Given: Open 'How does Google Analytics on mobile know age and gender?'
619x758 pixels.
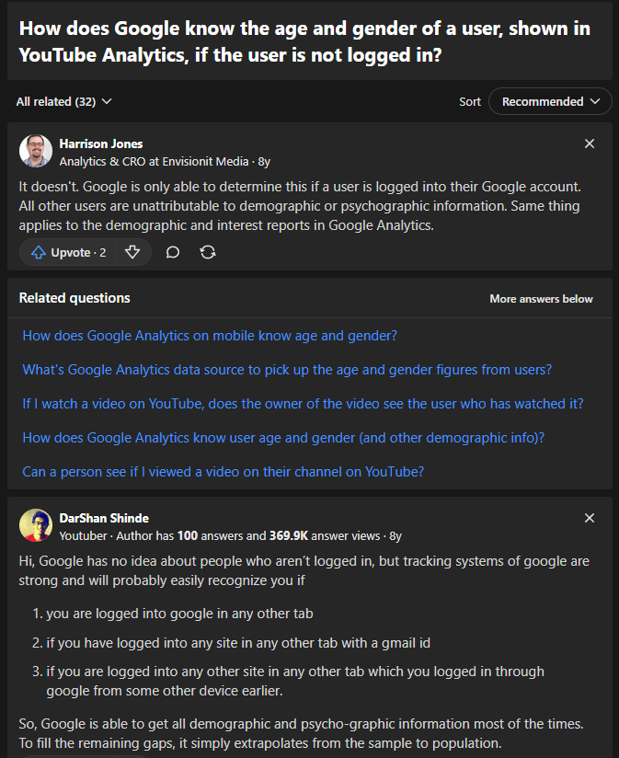Looking at the screenshot, I should coord(210,336).
